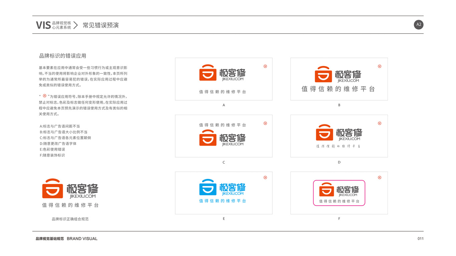Click the orange bag logo in panel A

pyautogui.click(x=208, y=73)
